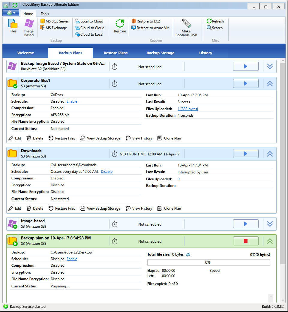Click the total file size help icon
Viewport: 288px width, 312px height.
(188, 254)
